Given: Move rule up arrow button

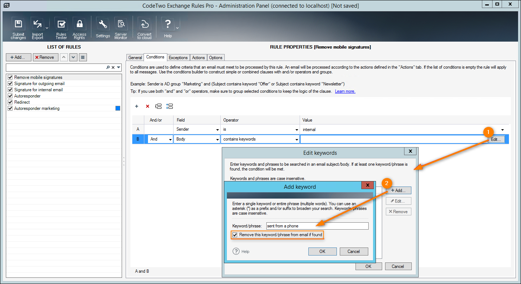Looking at the screenshot, I should tap(64, 57).
